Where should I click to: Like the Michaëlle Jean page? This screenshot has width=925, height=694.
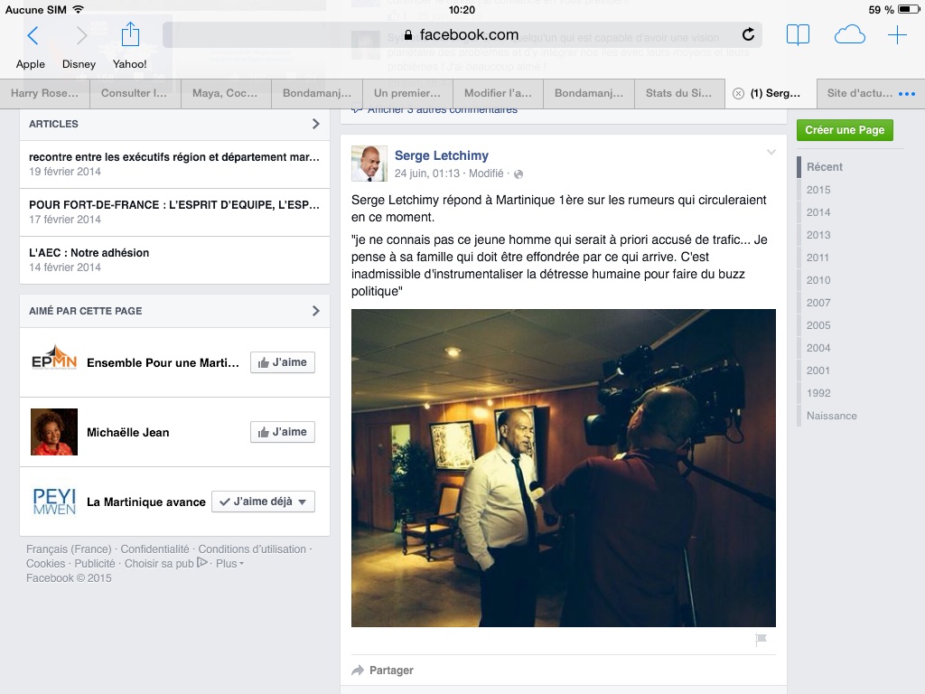283,432
